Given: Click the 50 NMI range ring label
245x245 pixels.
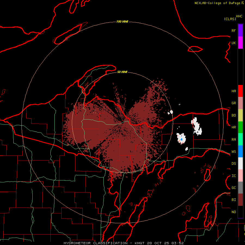Looking at the screenshot, I should tap(122, 72).
